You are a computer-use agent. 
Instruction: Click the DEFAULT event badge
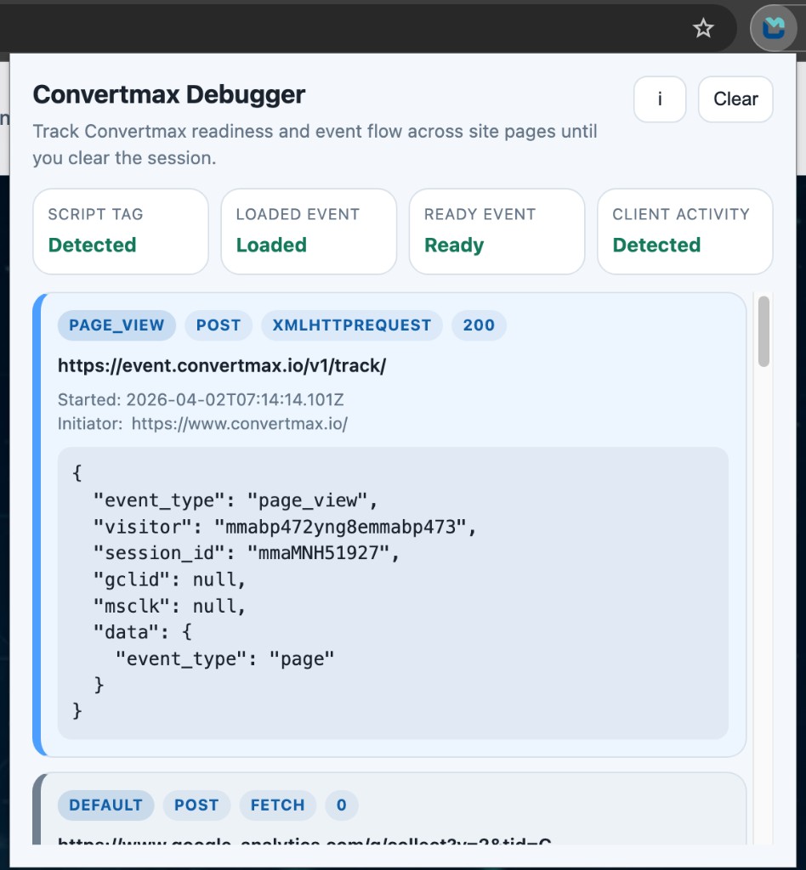click(105, 805)
